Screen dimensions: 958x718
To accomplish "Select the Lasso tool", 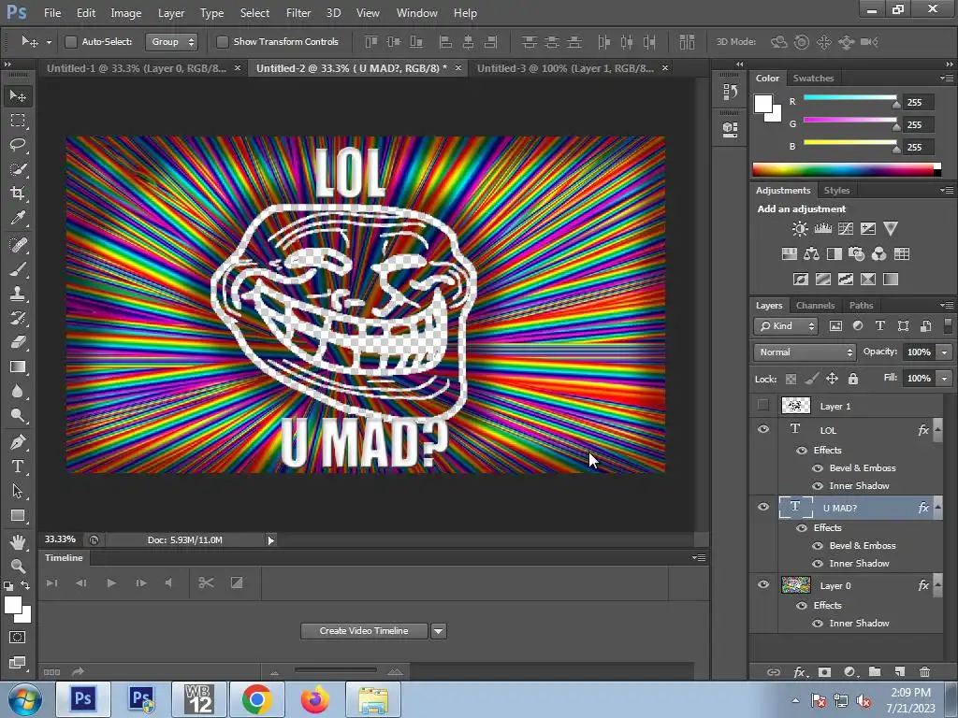I will pyautogui.click(x=18, y=145).
